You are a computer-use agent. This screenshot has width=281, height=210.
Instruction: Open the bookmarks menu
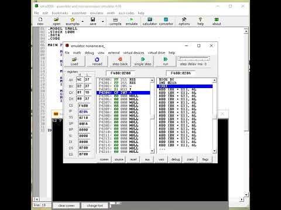[x=60, y=13]
